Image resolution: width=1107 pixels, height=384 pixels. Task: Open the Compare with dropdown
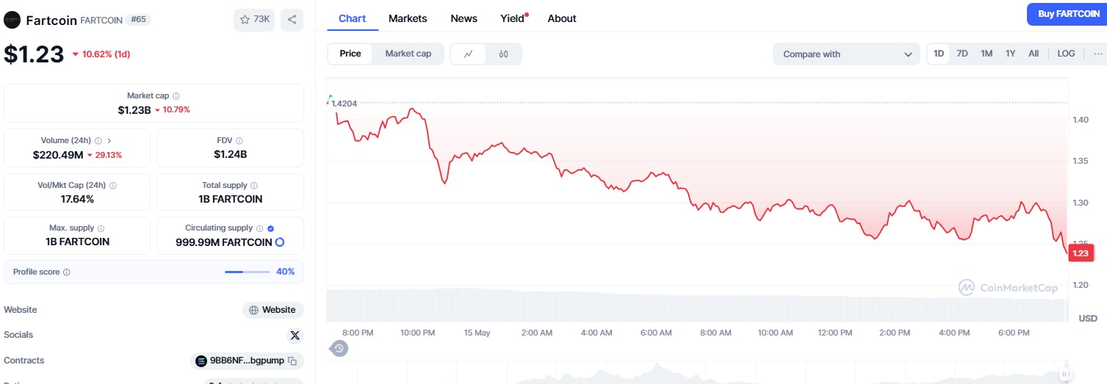pyautogui.click(x=845, y=54)
